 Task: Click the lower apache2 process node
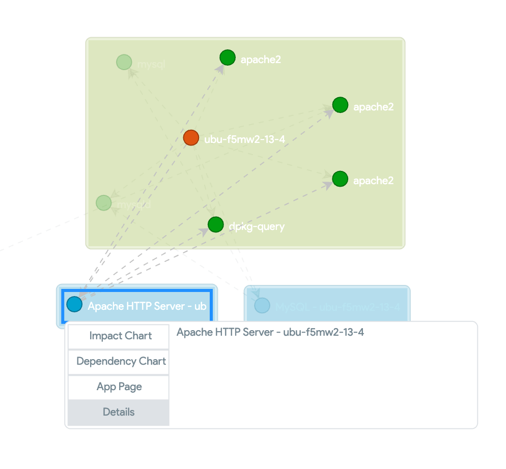click(x=340, y=179)
